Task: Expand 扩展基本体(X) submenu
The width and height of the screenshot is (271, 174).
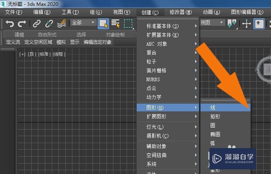Action: click(168, 35)
